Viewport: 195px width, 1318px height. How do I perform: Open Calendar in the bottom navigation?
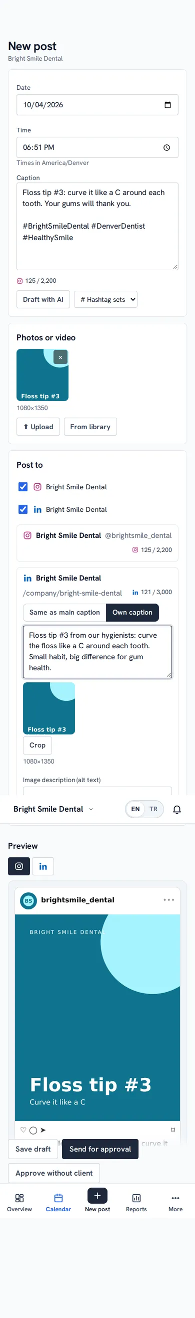[x=58, y=1202]
